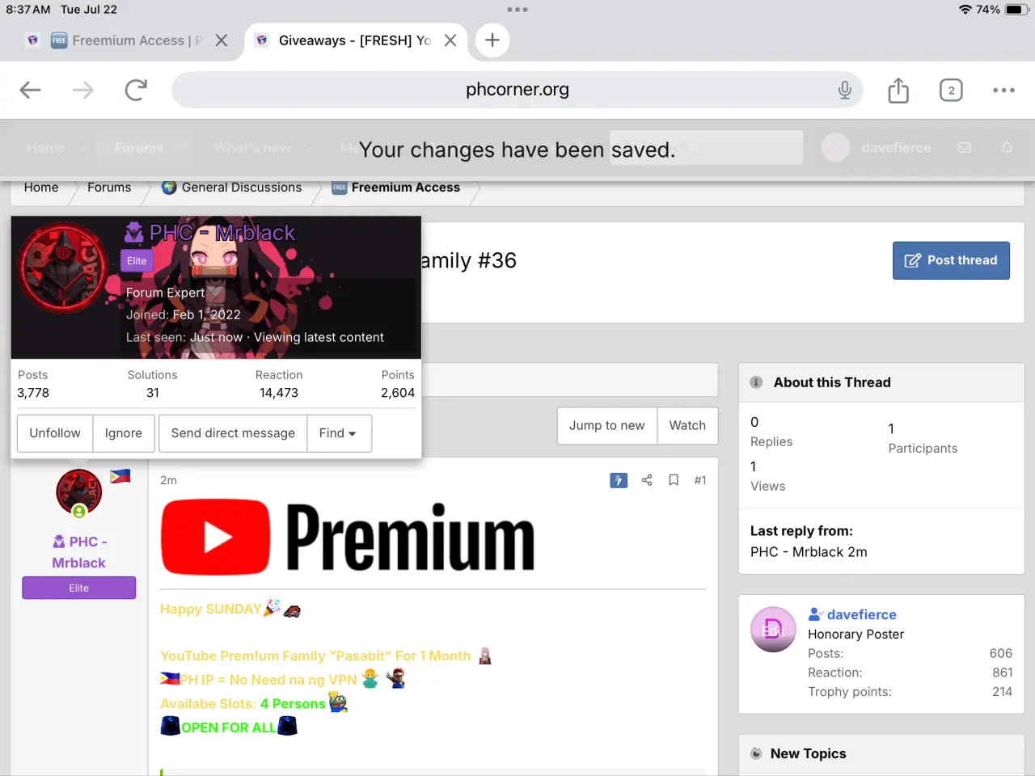Go back with the browser back arrow
1035x776 pixels.
pyautogui.click(x=30, y=90)
